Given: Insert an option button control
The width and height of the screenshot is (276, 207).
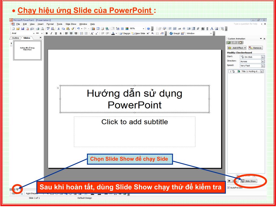Looking at the screenshot, I should coord(184,29).
